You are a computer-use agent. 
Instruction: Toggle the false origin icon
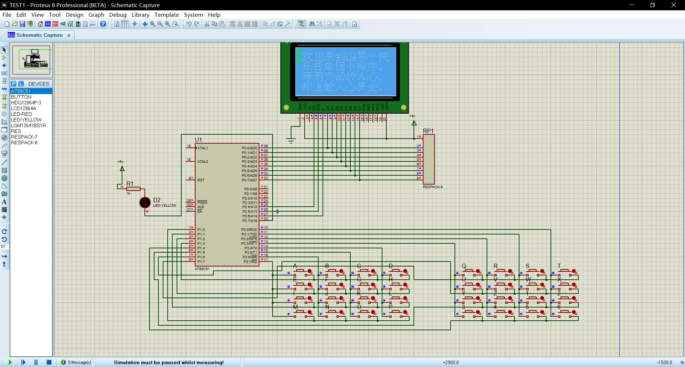(135, 24)
